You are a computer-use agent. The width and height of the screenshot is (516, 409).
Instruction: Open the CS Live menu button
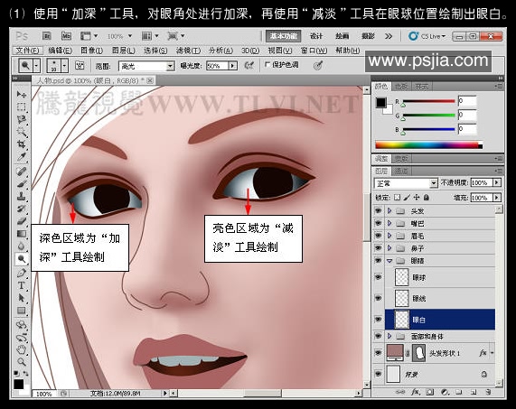click(427, 36)
